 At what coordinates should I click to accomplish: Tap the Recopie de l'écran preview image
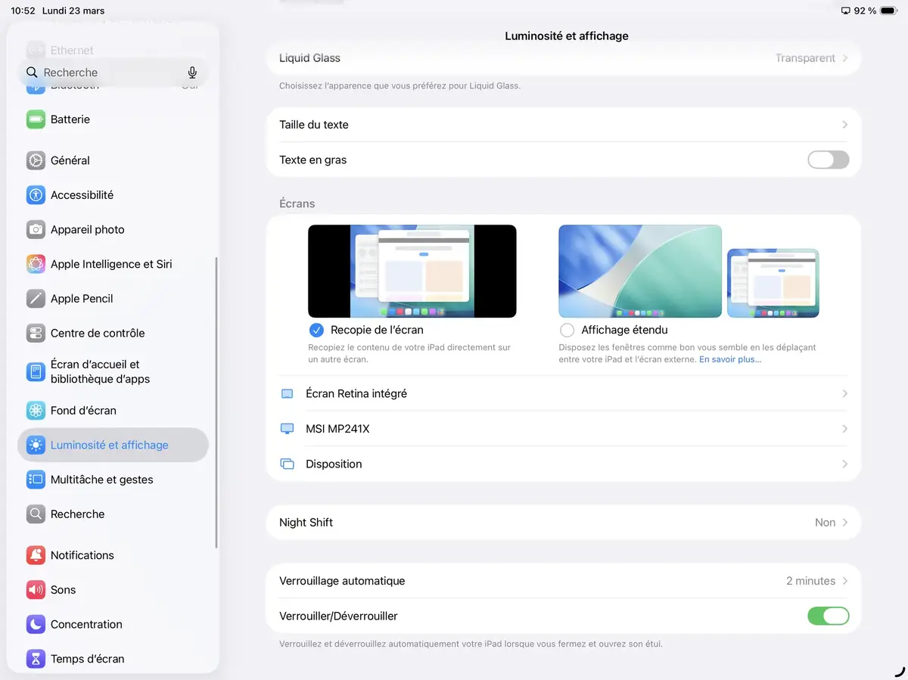(412, 271)
